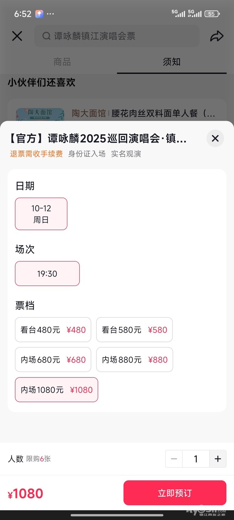Select the 10-12 Sunday date option
The image size is (234, 520).
coord(41,214)
